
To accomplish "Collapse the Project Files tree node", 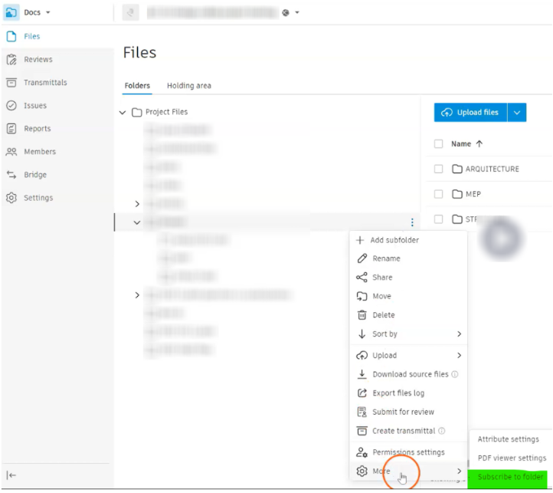I will 123,113.
